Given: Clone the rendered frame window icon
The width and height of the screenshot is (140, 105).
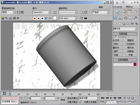Looking at the screenshot, I should tap(10, 18).
